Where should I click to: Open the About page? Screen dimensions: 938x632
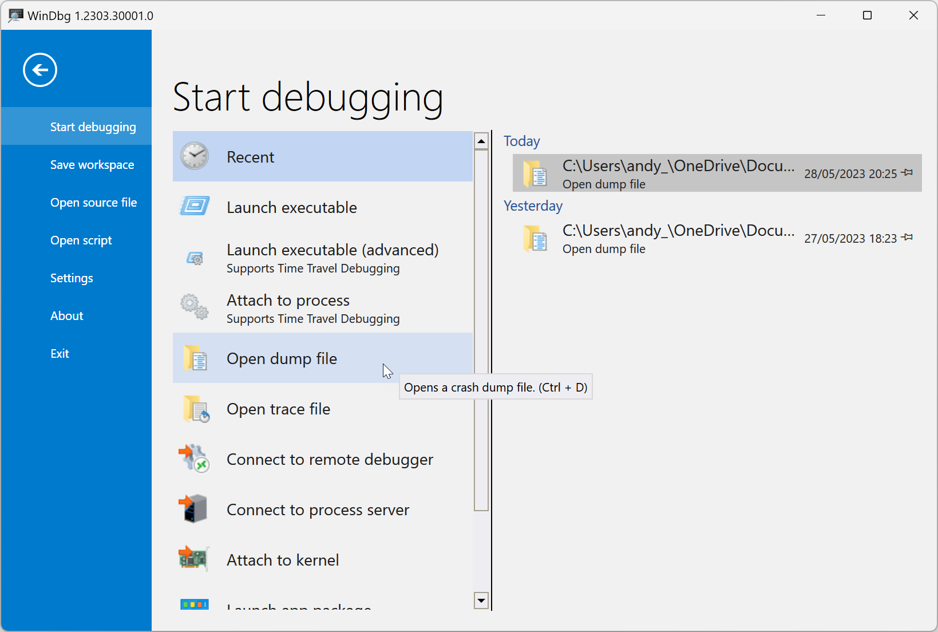pos(77,316)
